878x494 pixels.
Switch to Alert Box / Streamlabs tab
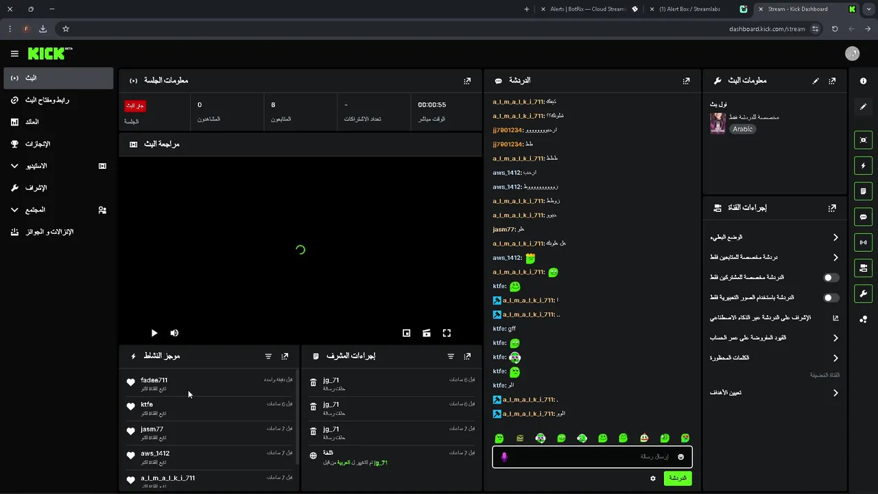click(699, 9)
